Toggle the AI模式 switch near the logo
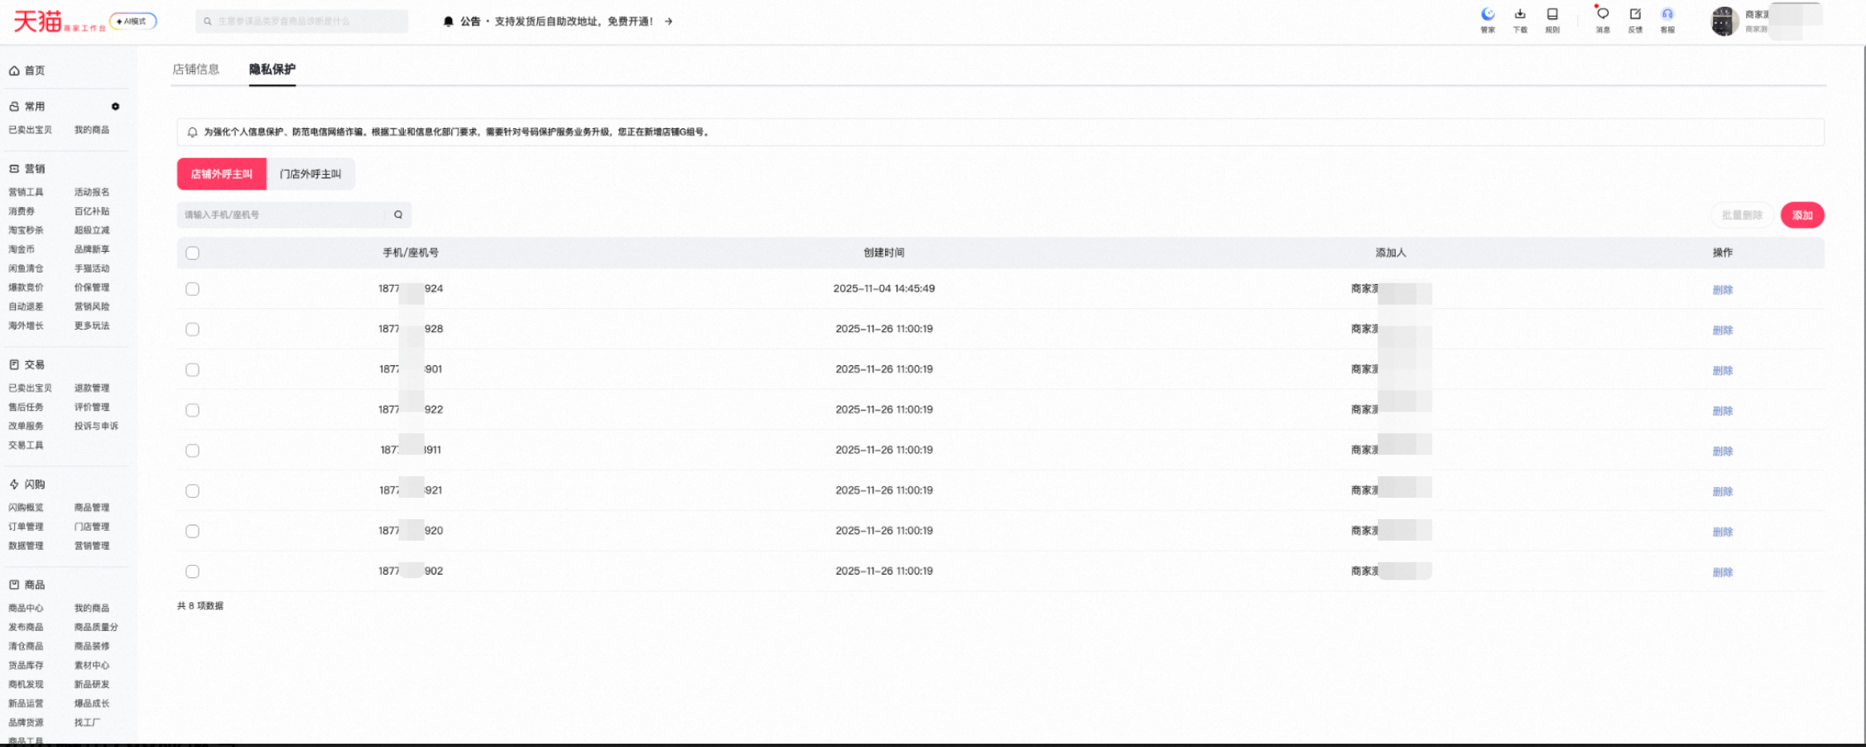This screenshot has height=747, width=1866. pos(133,22)
